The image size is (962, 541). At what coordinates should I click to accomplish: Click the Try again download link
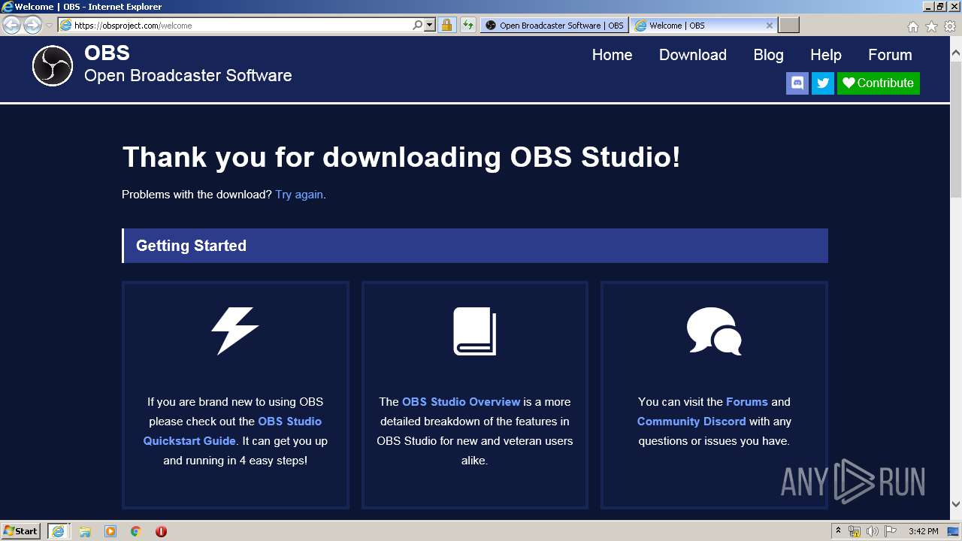coord(299,195)
